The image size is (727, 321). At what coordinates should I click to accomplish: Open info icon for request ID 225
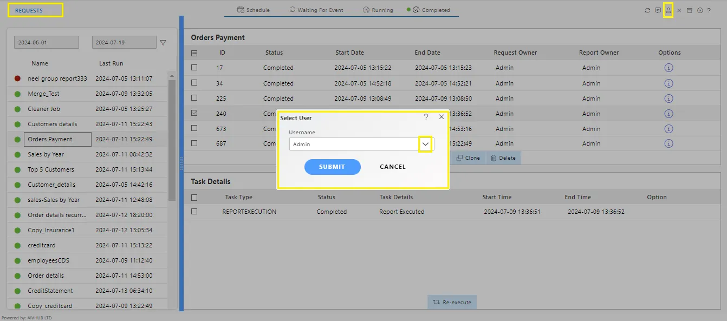tap(668, 99)
